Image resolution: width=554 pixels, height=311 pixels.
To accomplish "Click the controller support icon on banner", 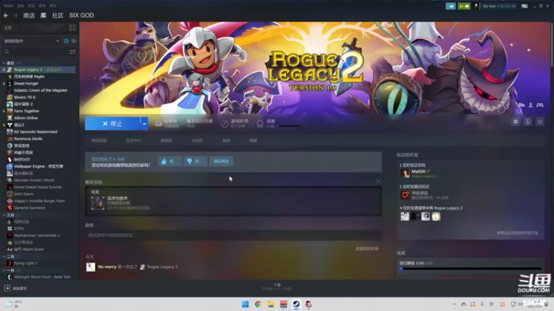I will point(540,105).
